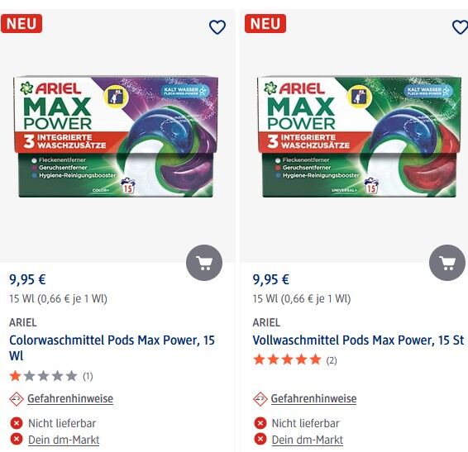Click red X icon beside right Dein dm-Markt
This screenshot has height=452, width=468.
pyautogui.click(x=260, y=440)
